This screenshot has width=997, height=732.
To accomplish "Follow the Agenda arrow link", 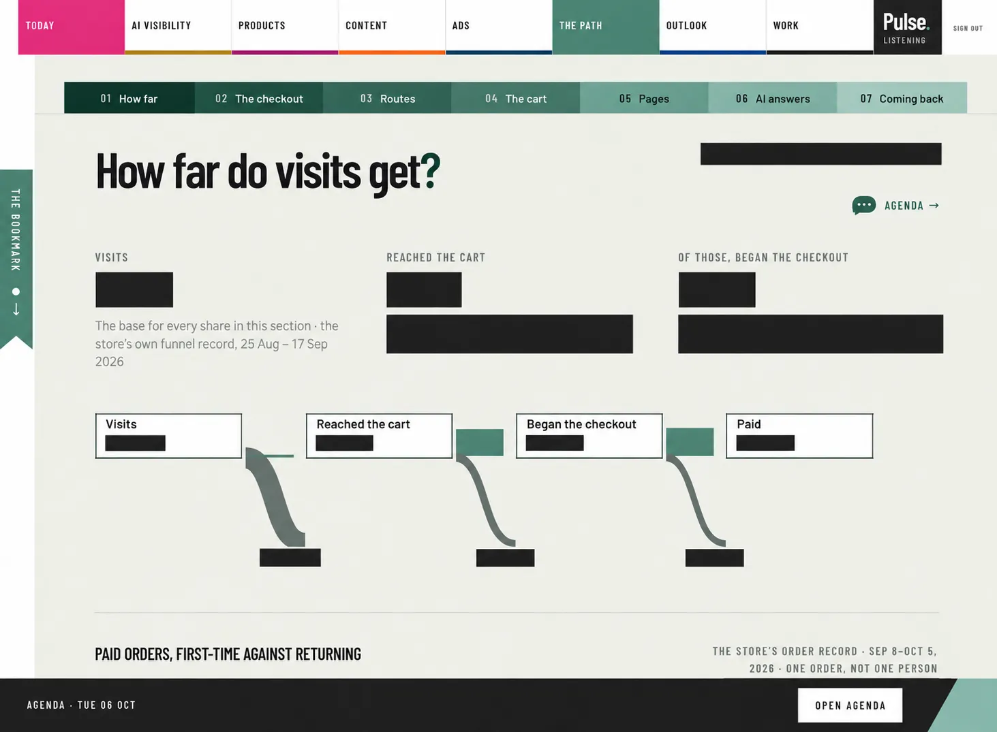I will [x=912, y=206].
